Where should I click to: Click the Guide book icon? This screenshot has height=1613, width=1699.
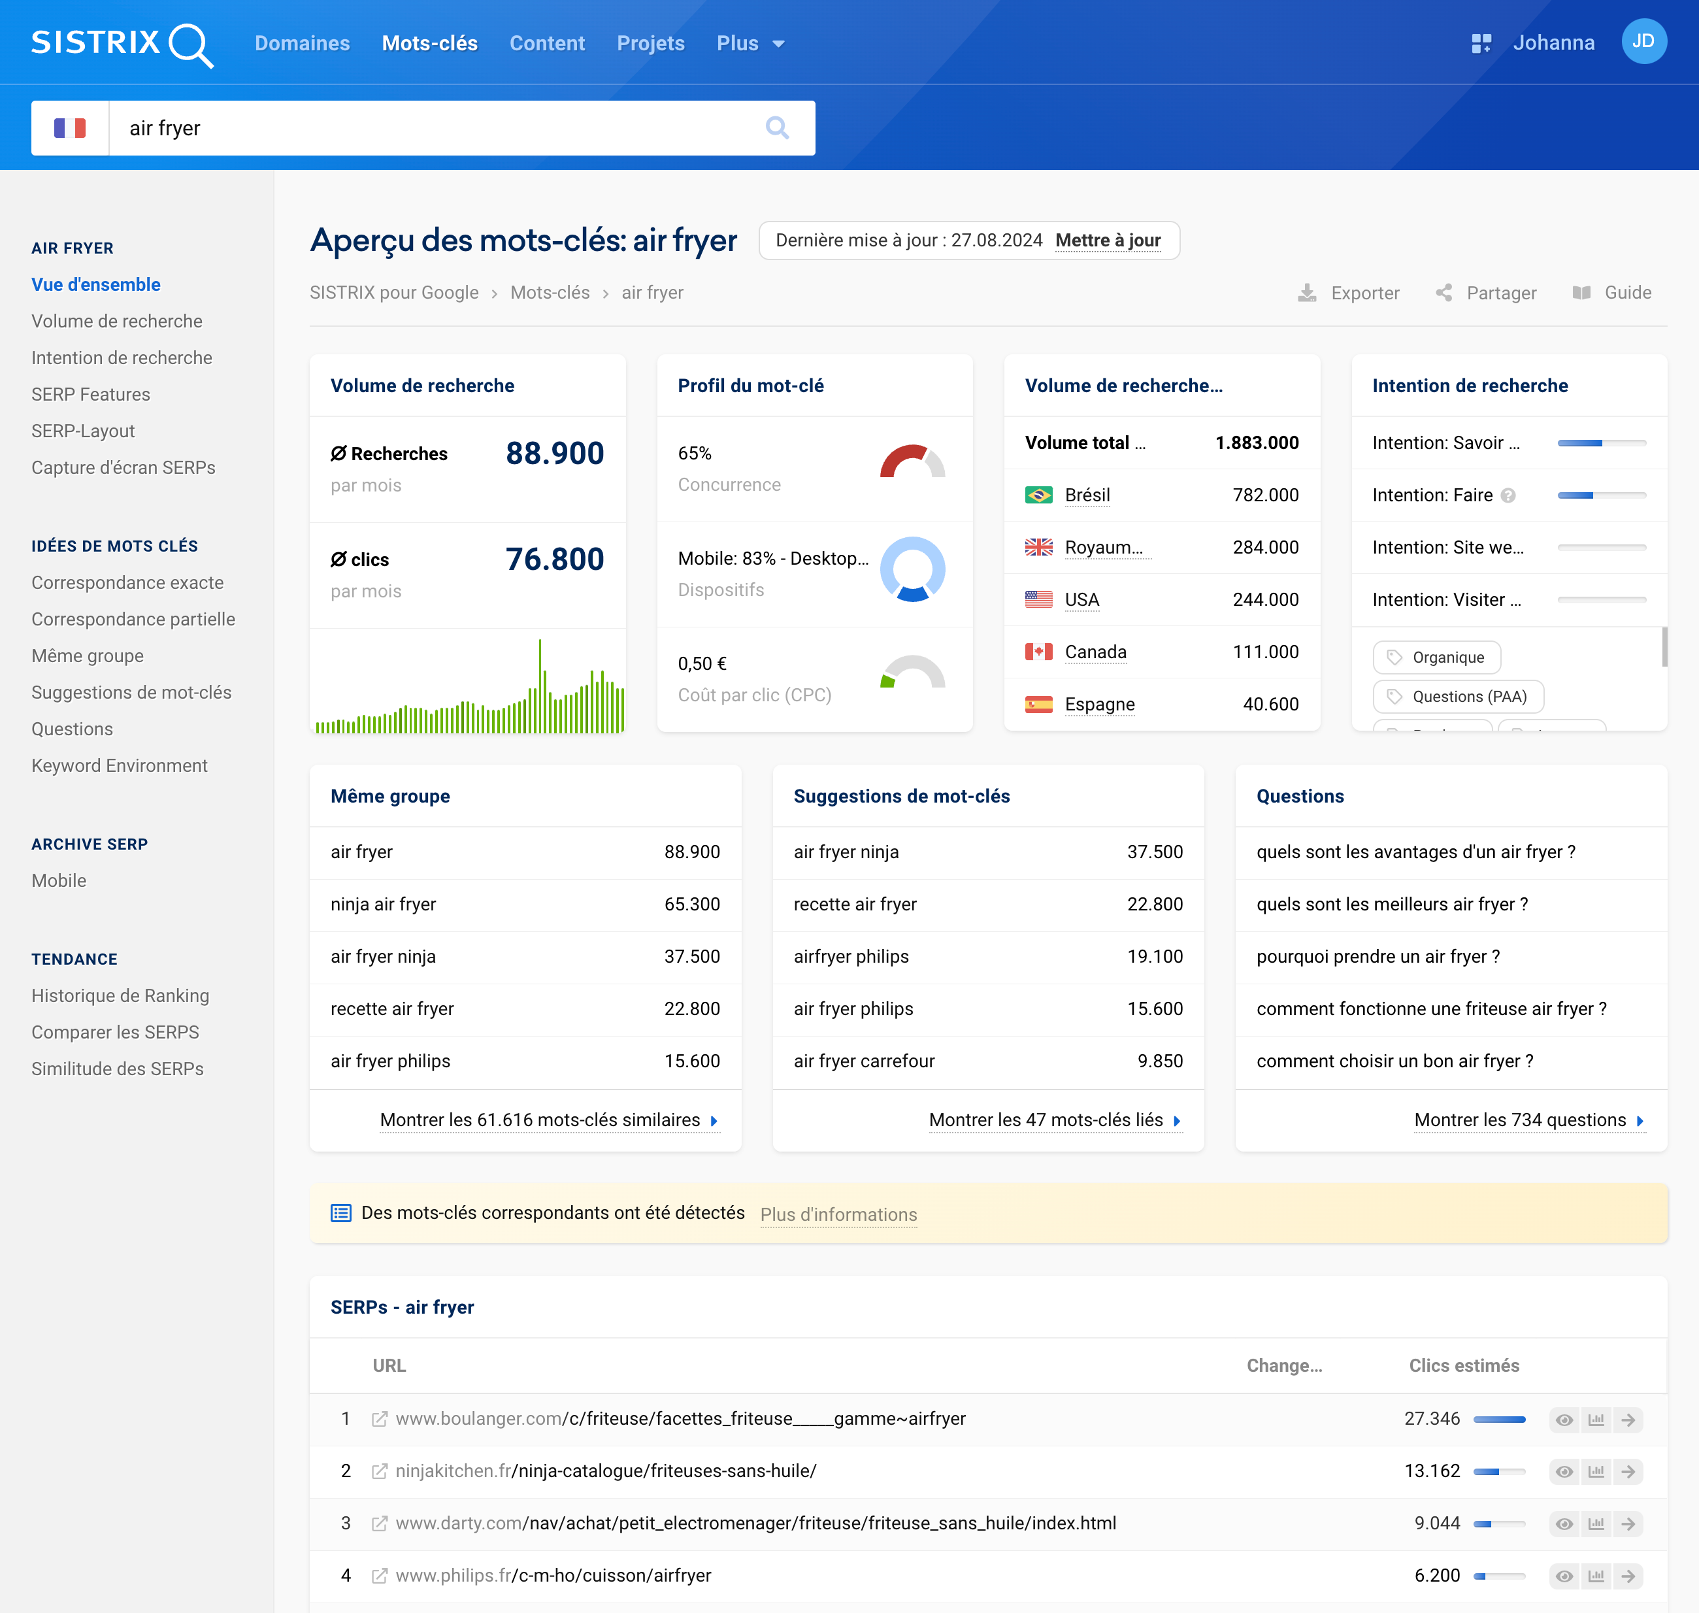pyautogui.click(x=1581, y=293)
